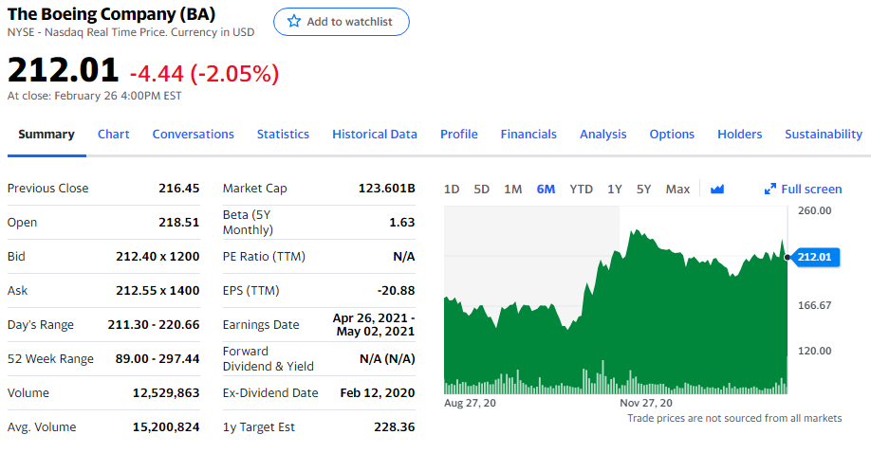Show the Max chart range
Screen dimensions: 871x471
click(677, 190)
